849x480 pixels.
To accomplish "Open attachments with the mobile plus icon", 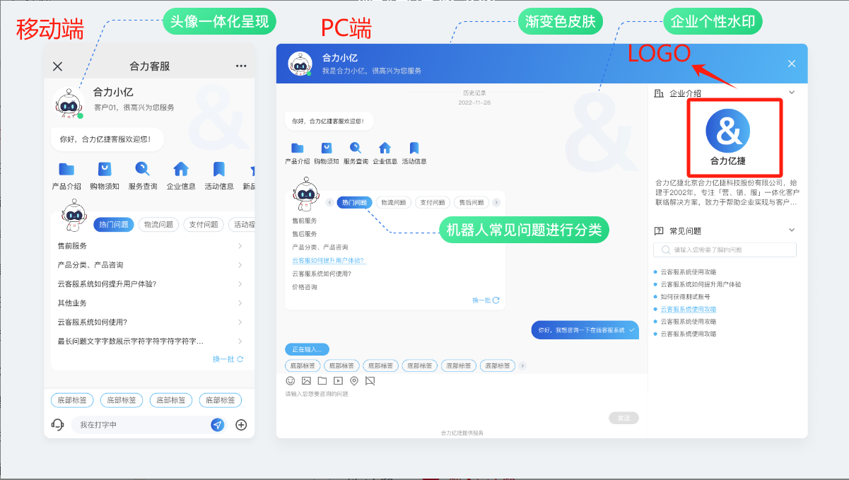I will click(241, 425).
